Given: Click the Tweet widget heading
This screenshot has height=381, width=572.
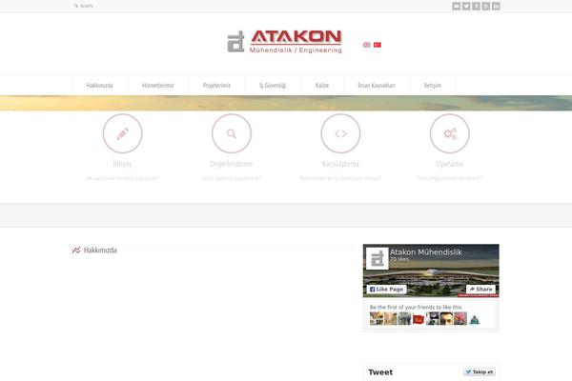Looking at the screenshot, I should point(380,372).
